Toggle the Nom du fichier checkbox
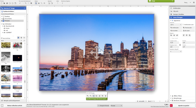The height and width of the screenshot is (108, 196). pos(2,38)
